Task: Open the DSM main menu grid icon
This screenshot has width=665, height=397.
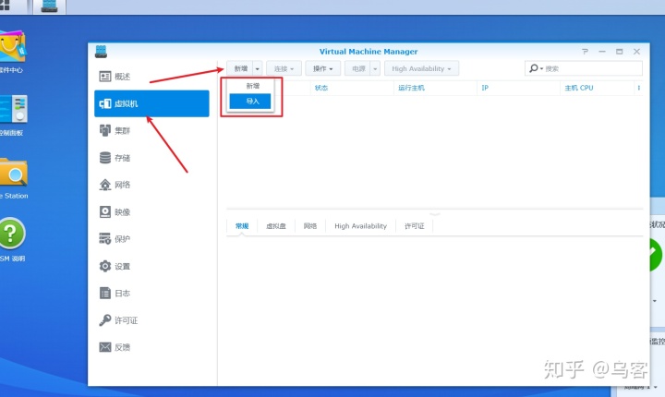Action: point(5,6)
